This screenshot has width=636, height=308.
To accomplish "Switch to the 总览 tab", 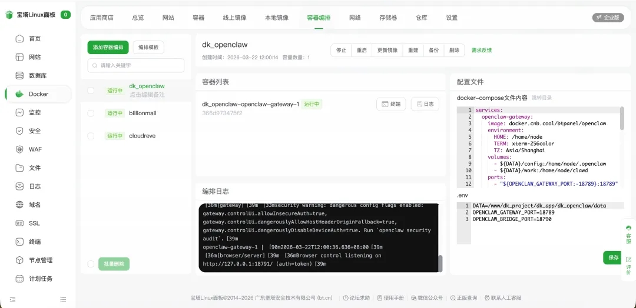I will click(x=138, y=18).
